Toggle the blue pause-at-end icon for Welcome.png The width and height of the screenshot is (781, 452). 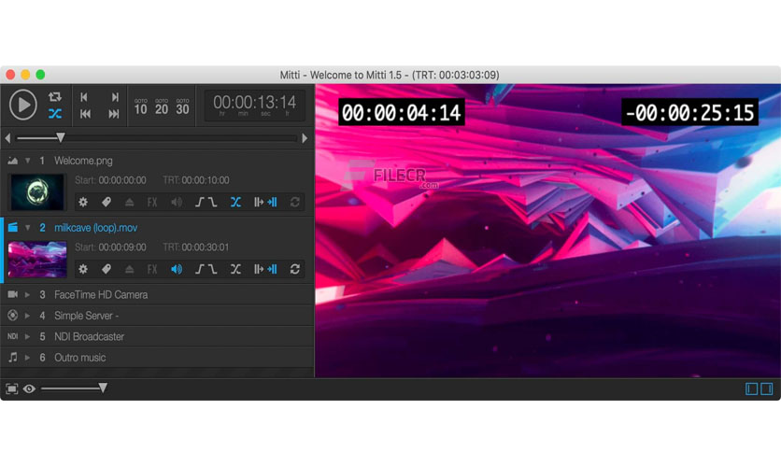(x=272, y=202)
